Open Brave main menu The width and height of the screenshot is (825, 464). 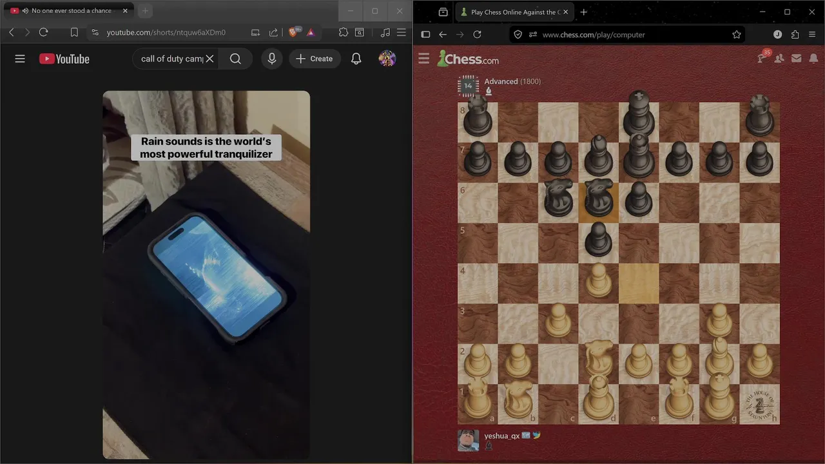(402, 32)
